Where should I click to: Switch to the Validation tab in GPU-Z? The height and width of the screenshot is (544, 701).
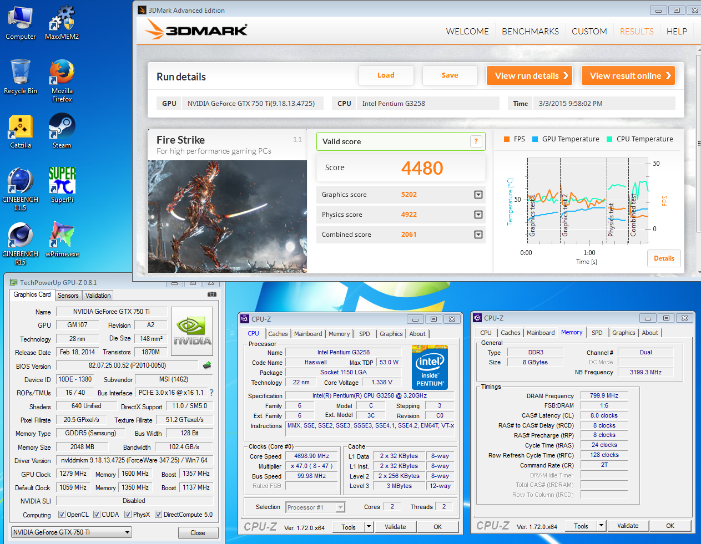[98, 296]
